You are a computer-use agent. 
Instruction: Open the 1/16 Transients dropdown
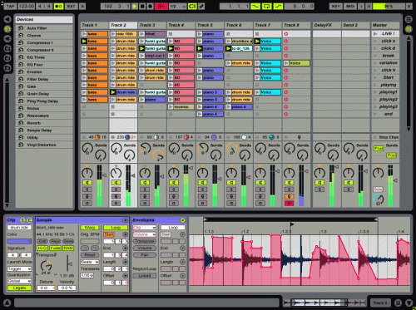[x=87, y=276]
